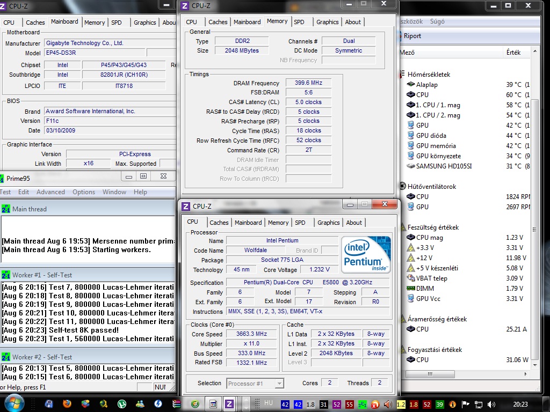Open the Advanced menu in Prime95
This screenshot has width=550, height=412.
point(50,192)
